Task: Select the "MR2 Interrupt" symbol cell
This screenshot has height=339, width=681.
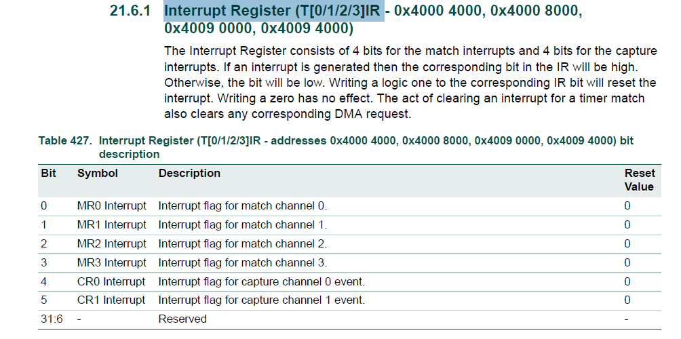Action: click(111, 243)
